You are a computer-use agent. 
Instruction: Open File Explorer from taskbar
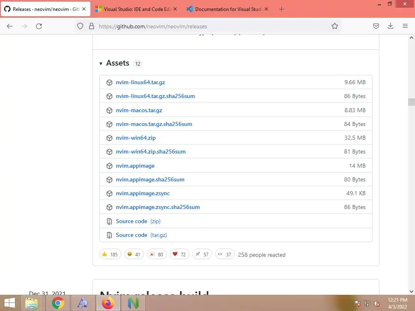click(32, 303)
